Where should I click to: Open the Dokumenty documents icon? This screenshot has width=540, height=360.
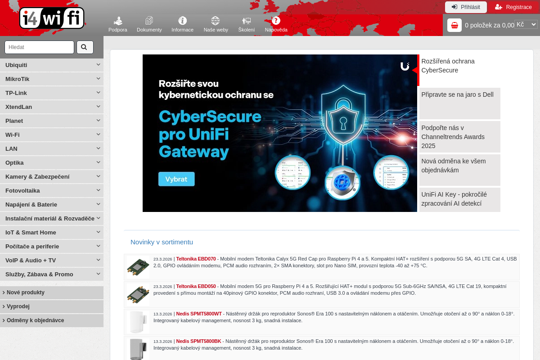click(x=149, y=21)
